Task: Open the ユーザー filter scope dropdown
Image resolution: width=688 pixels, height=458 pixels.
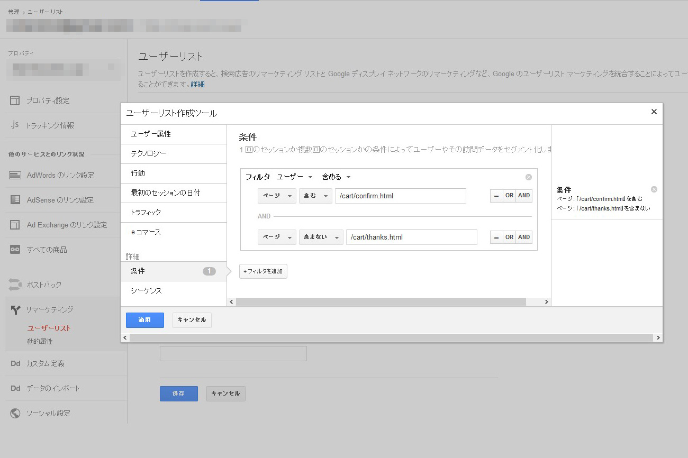Action: pyautogui.click(x=295, y=177)
